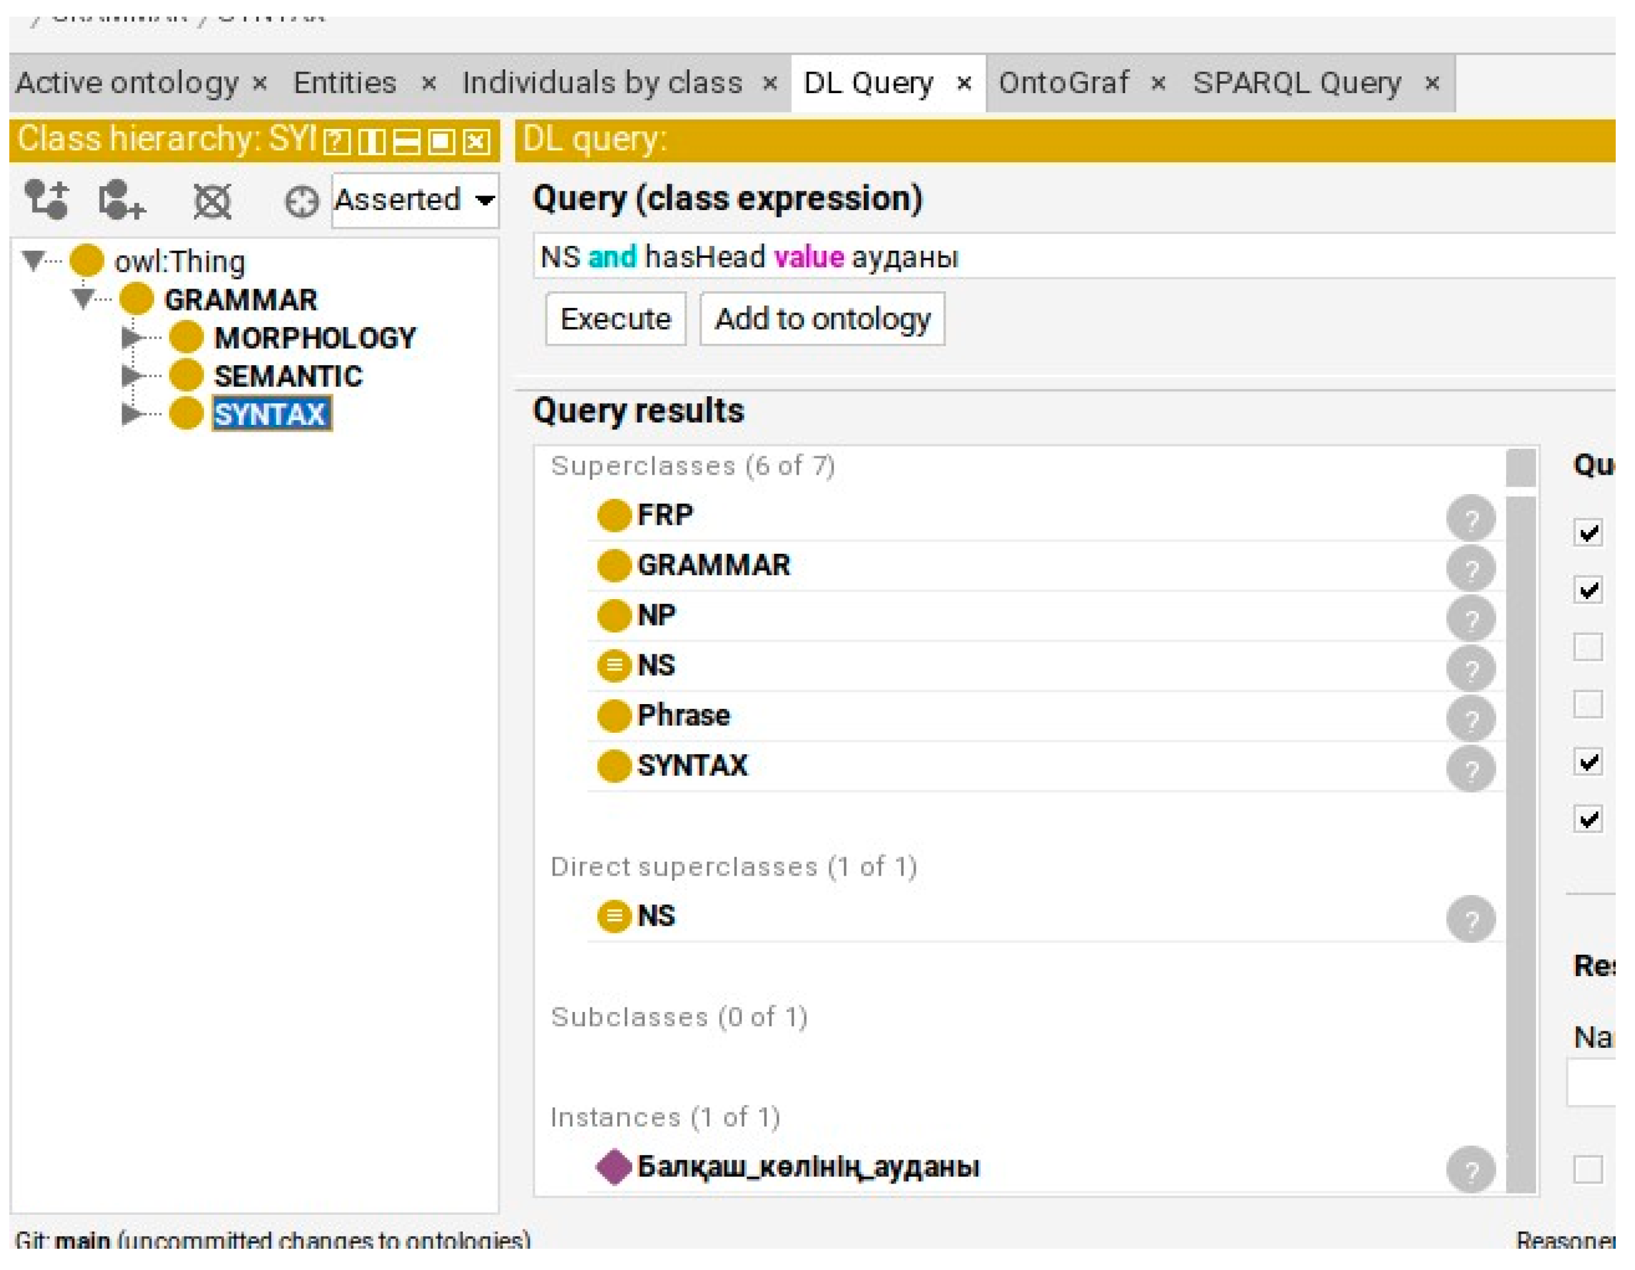Click the Delete class icon
The height and width of the screenshot is (1270, 1635).
pyautogui.click(x=213, y=201)
